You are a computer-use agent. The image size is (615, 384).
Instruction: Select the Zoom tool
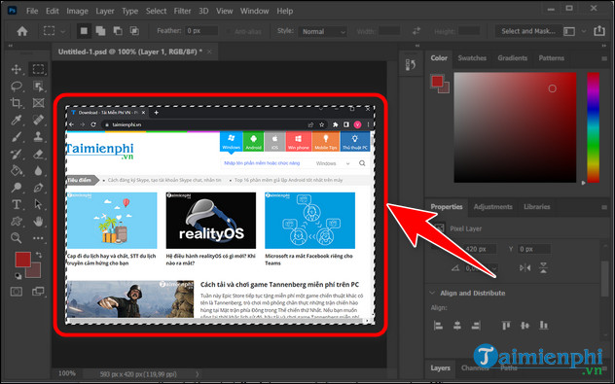coord(17,238)
